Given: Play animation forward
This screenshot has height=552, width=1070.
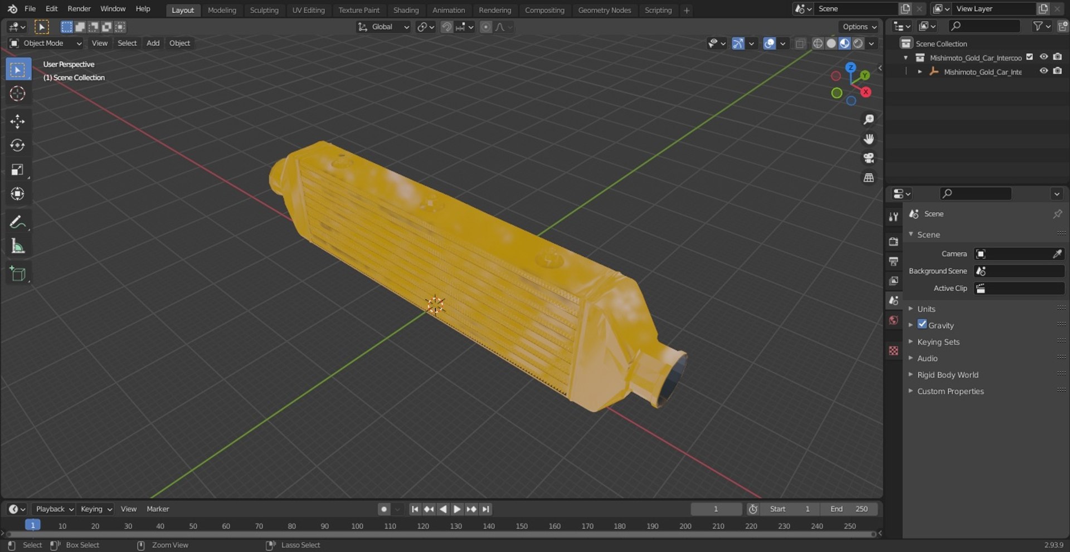Looking at the screenshot, I should pos(457,509).
